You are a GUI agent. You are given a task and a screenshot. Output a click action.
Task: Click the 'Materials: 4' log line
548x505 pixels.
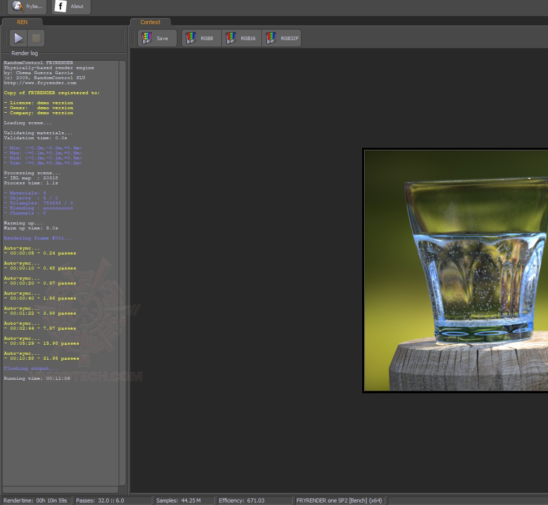[x=25, y=193]
